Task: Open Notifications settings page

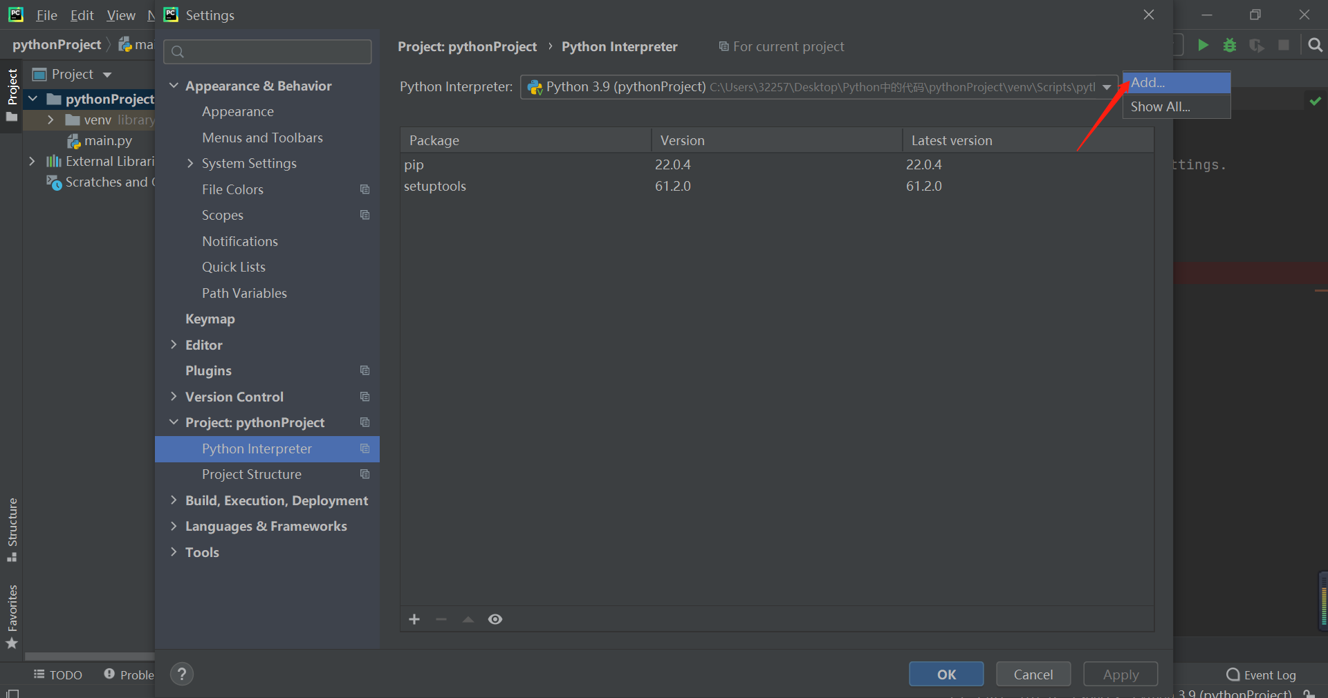Action: coord(240,241)
